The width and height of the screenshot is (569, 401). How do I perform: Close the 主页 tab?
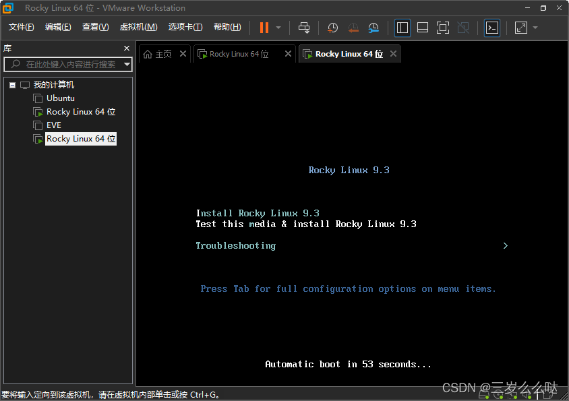point(183,54)
